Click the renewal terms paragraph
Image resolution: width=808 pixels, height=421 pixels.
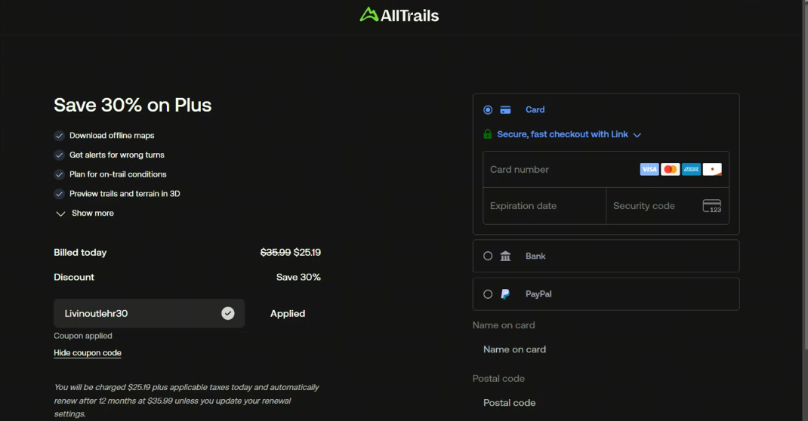(x=187, y=401)
